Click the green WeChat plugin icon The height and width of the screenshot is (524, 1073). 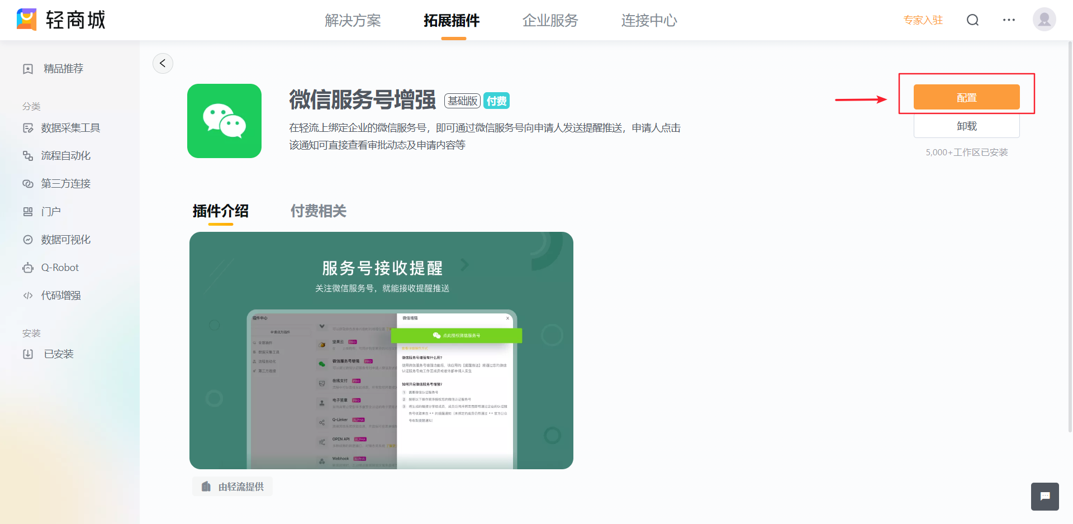click(224, 121)
